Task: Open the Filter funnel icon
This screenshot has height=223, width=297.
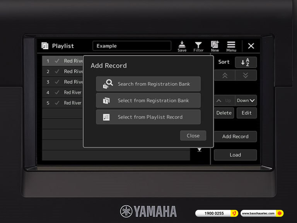Action: [198, 46]
